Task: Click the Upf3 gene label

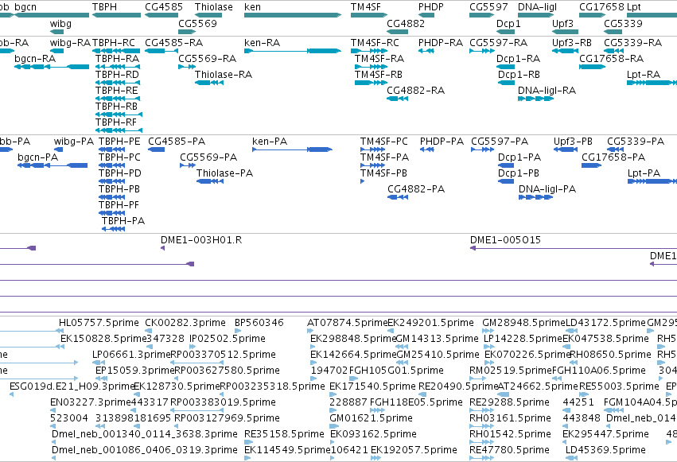Action: coord(563,24)
